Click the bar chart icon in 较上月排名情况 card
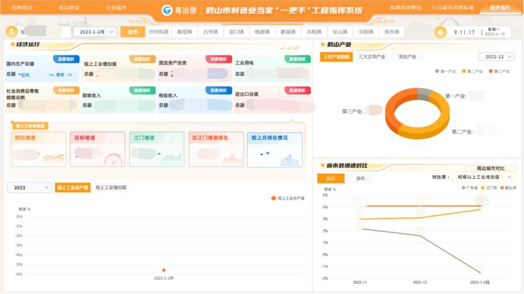Screen dimensions: 524x294 coord(289,160)
